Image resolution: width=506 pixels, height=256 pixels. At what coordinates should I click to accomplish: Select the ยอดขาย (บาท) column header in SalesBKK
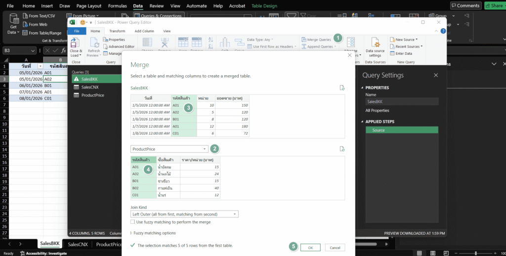(x=232, y=98)
